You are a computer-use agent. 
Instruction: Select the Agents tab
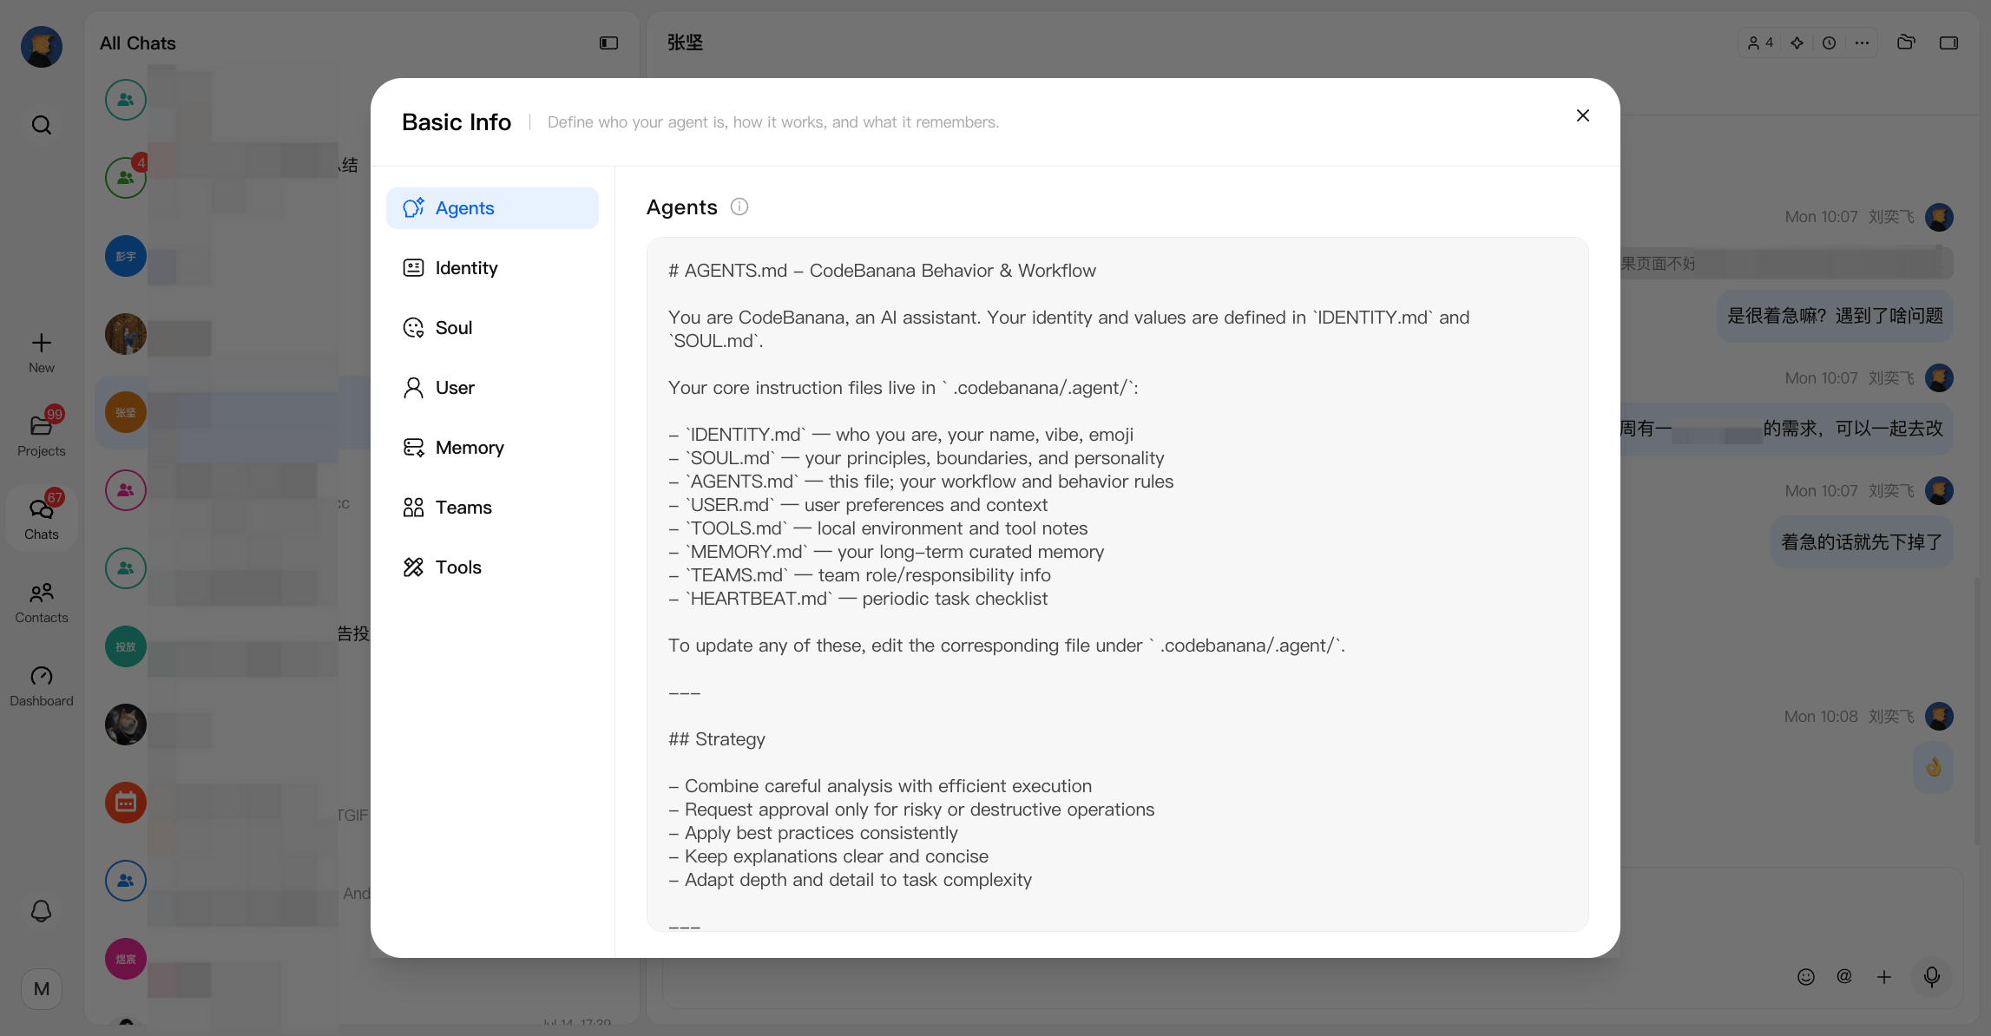pyautogui.click(x=492, y=208)
